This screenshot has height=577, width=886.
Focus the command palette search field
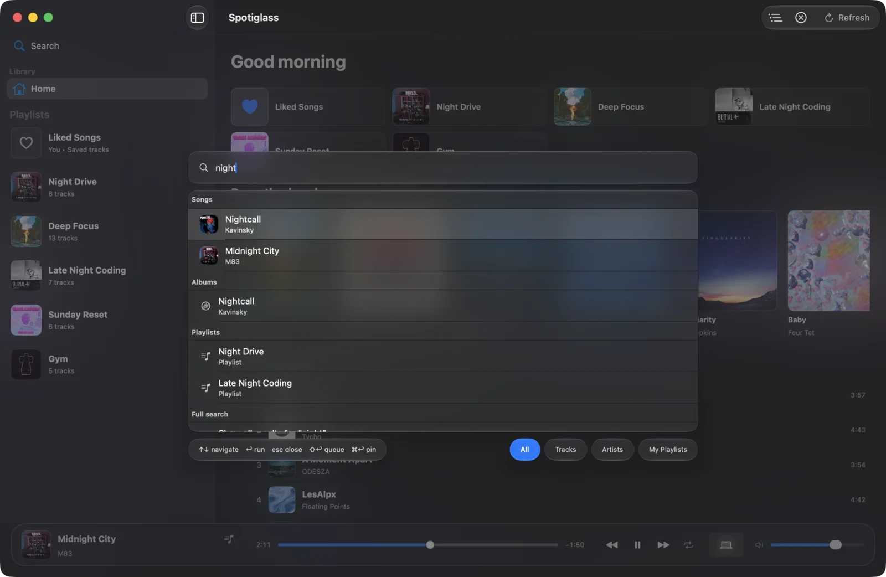tap(443, 168)
